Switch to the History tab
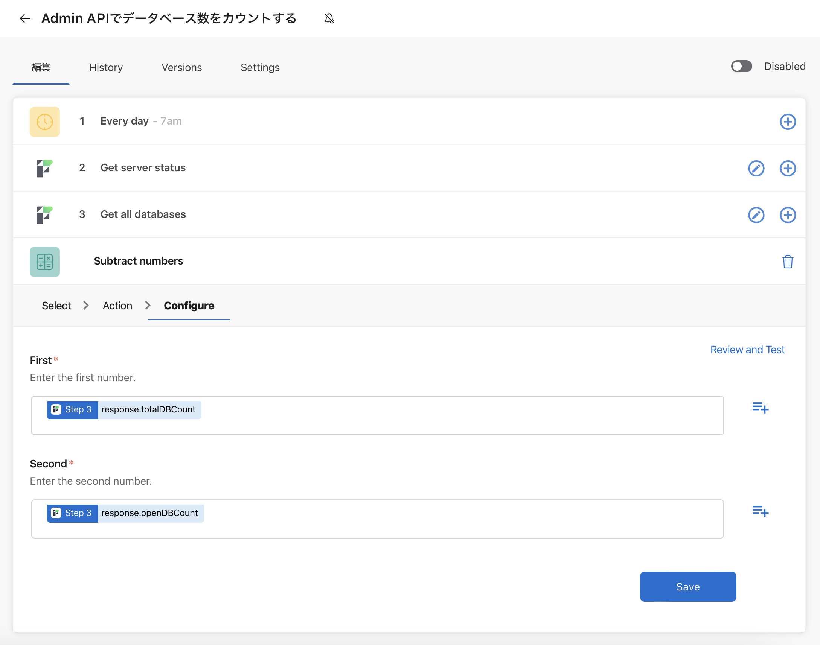The width and height of the screenshot is (820, 645). (106, 68)
